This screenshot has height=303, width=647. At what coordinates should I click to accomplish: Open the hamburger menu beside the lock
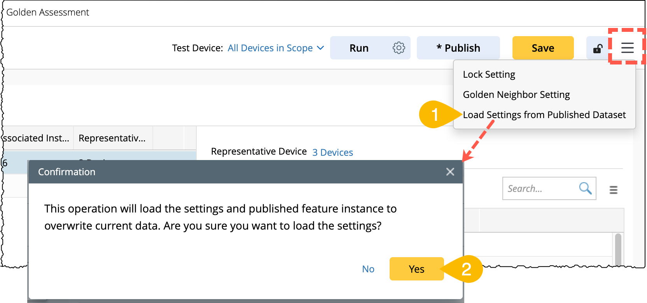(627, 48)
